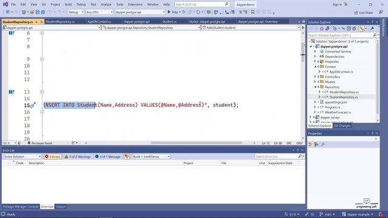Click Show All Files icon in Solution Explorer
Screen dimensions: 388x218
[354, 28]
